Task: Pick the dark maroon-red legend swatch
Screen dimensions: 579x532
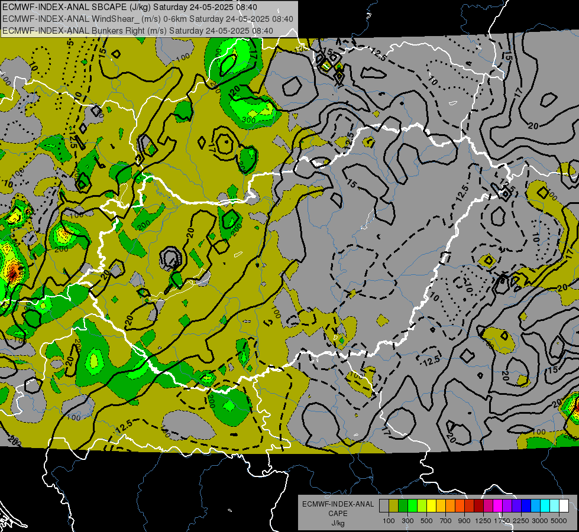Action: point(478,506)
